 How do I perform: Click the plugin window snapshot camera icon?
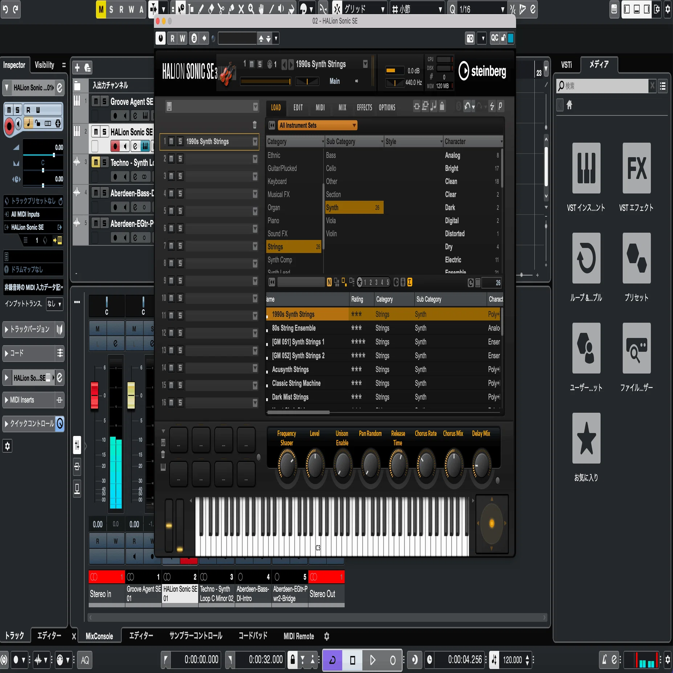pyautogui.click(x=470, y=38)
